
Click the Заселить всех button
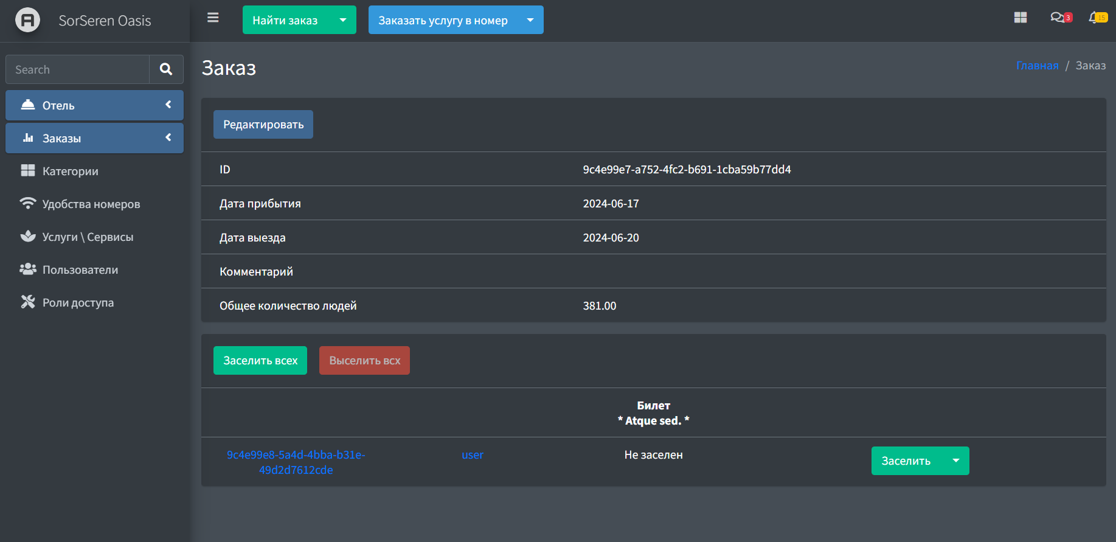[260, 361]
